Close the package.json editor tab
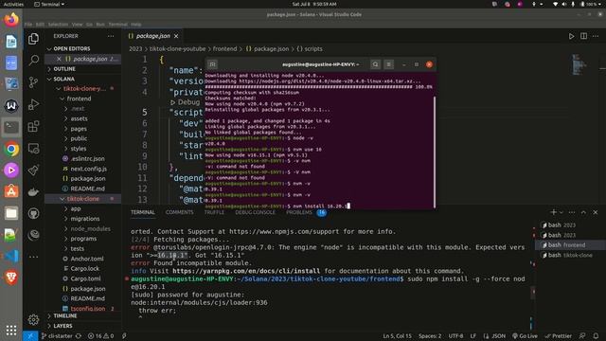Image resolution: width=606 pixels, height=341 pixels. click(x=176, y=36)
